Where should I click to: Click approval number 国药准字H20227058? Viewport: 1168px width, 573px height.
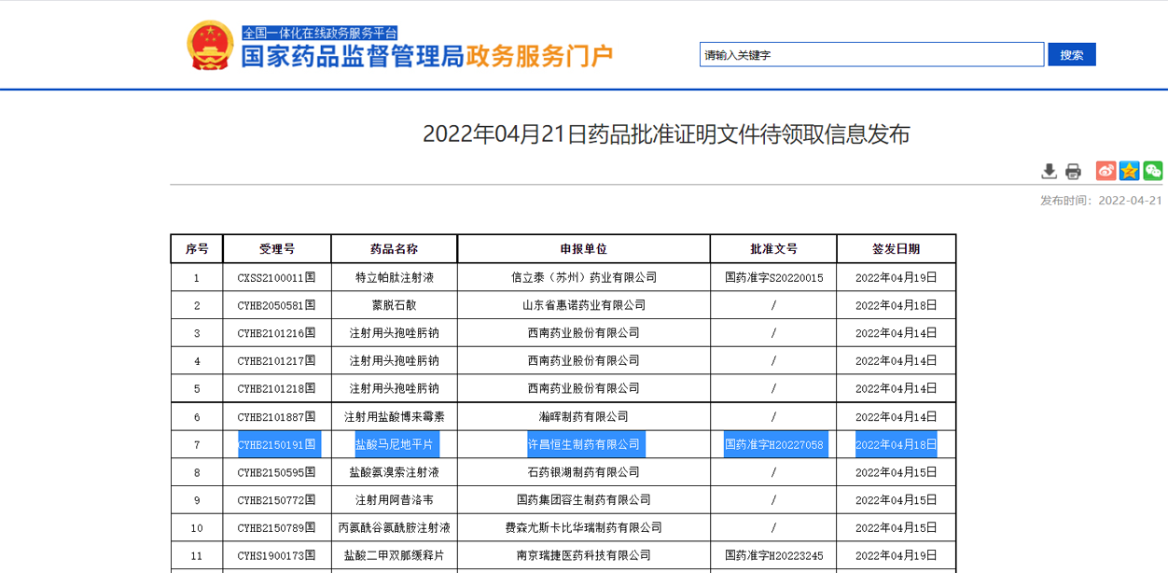coord(773,445)
